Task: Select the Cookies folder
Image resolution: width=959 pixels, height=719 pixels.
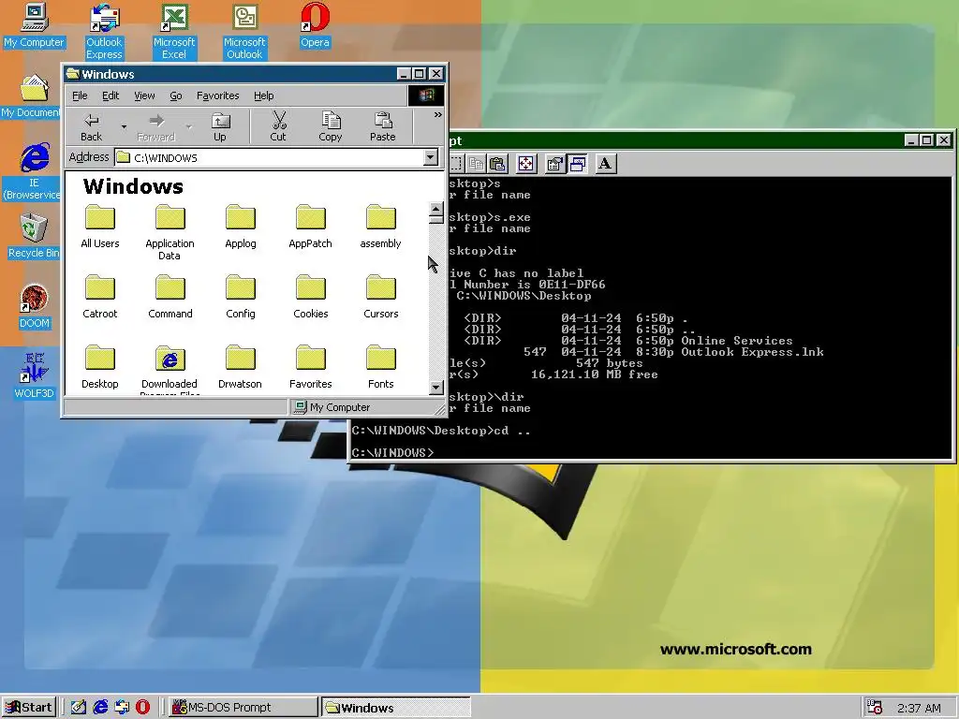Action: coord(311,297)
